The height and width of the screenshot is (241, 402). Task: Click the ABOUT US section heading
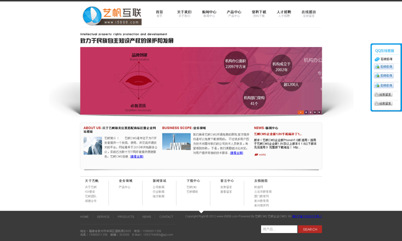(x=120, y=130)
